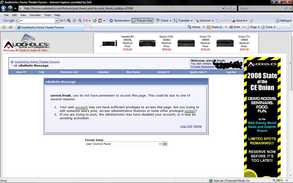
Task: Click the colorful swirl icon in Google Toolbar
Action: [x=95, y=21]
